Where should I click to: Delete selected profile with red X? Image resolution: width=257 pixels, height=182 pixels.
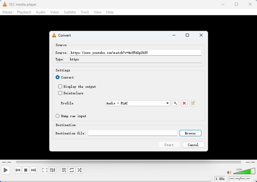184,103
